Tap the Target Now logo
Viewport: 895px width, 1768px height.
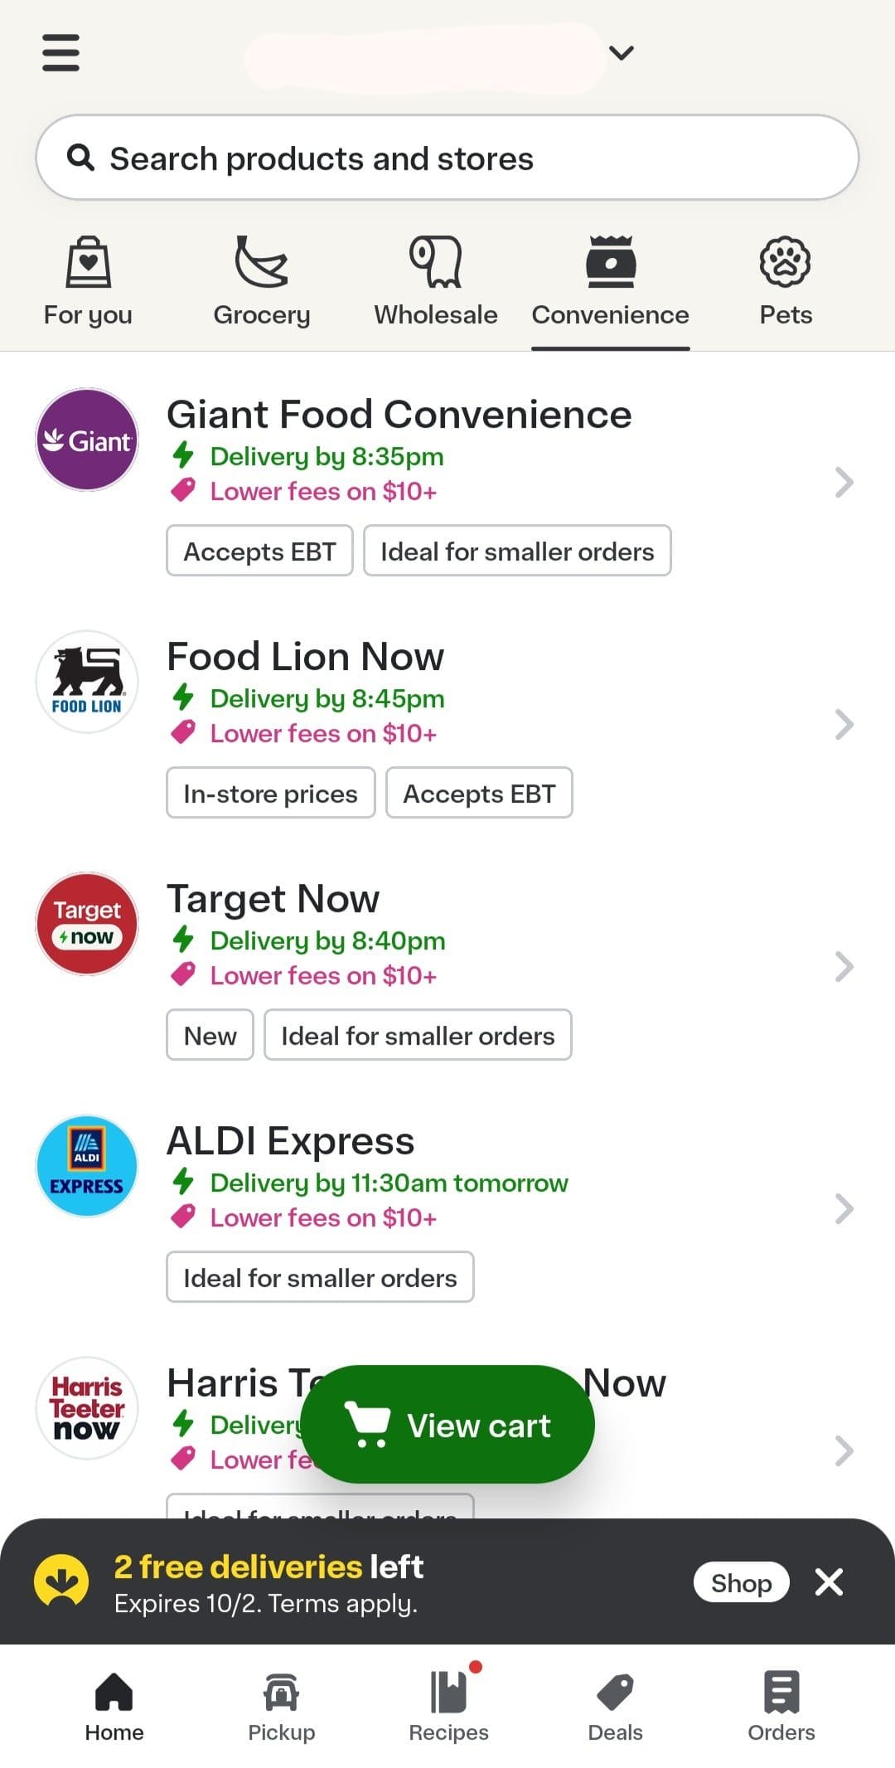coord(87,924)
